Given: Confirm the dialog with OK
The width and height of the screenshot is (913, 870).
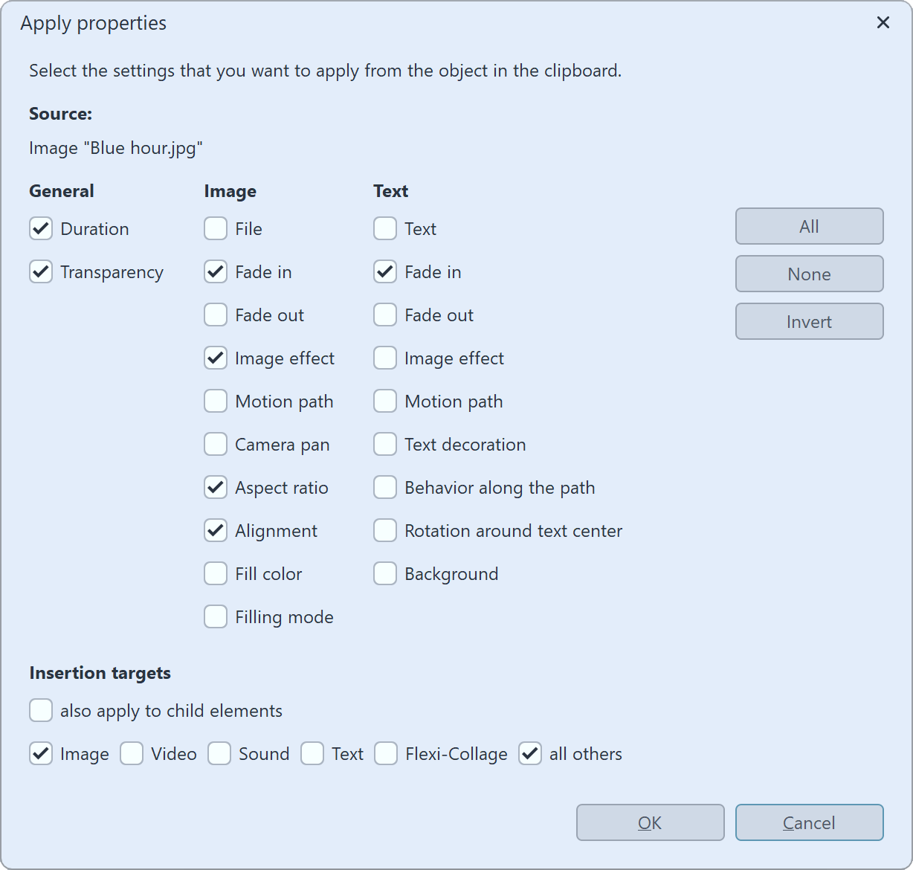Looking at the screenshot, I should [650, 822].
